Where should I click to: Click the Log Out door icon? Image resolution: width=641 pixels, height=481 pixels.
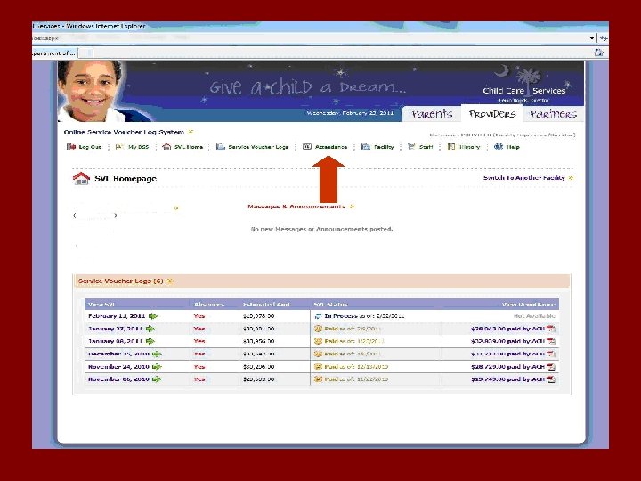click(x=71, y=146)
